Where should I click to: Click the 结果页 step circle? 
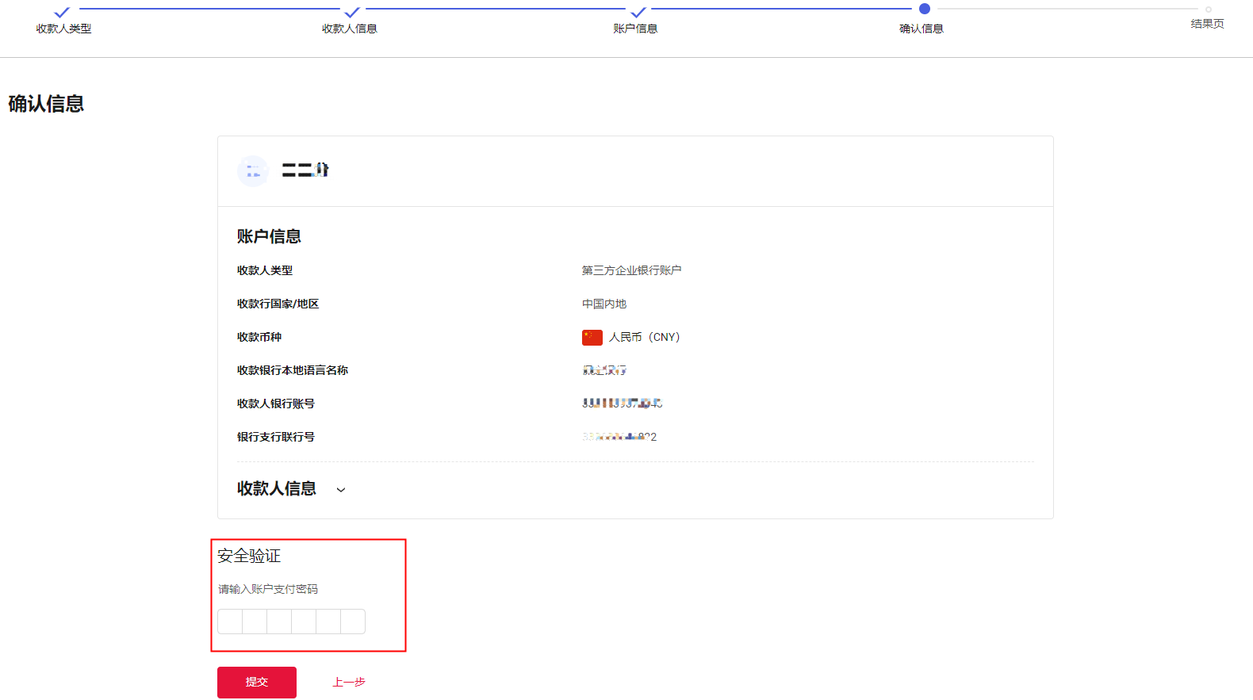click(x=1209, y=10)
